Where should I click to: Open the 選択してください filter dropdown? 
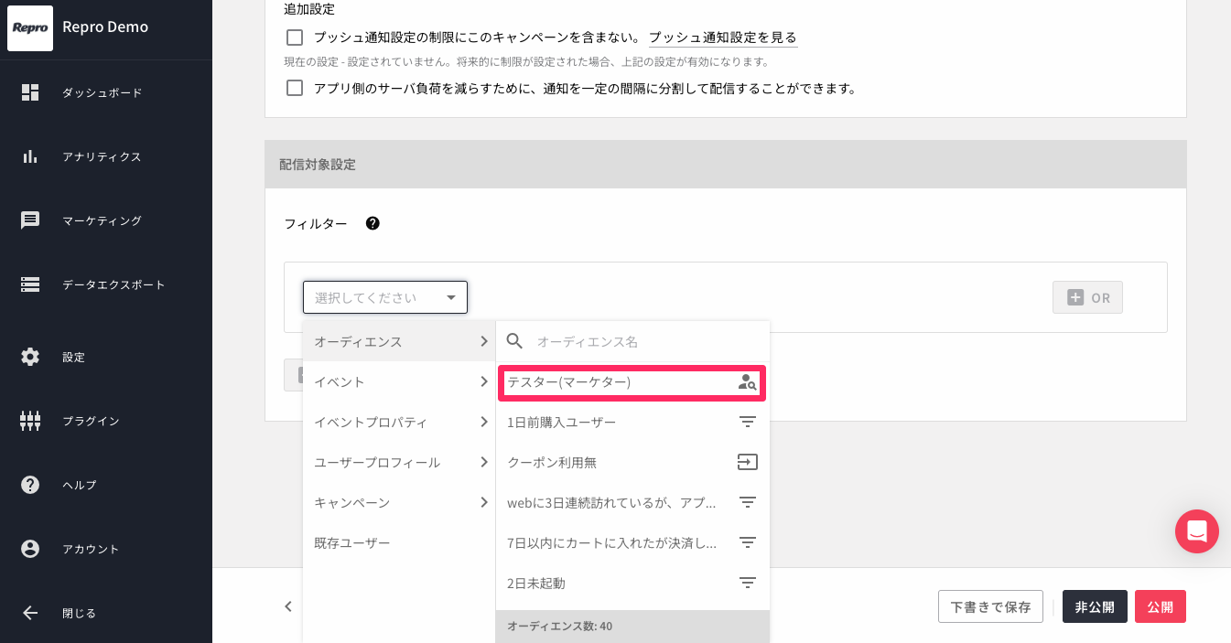click(x=385, y=297)
